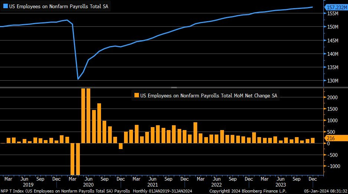Click the -1000 label on the lower y-axis
The height and width of the screenshot is (194, 348).
click(332, 166)
